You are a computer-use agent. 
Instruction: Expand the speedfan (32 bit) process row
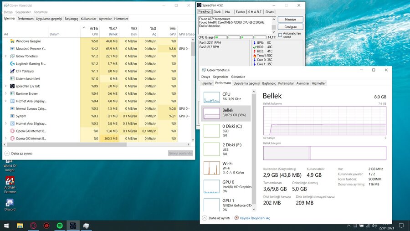coord(6,86)
